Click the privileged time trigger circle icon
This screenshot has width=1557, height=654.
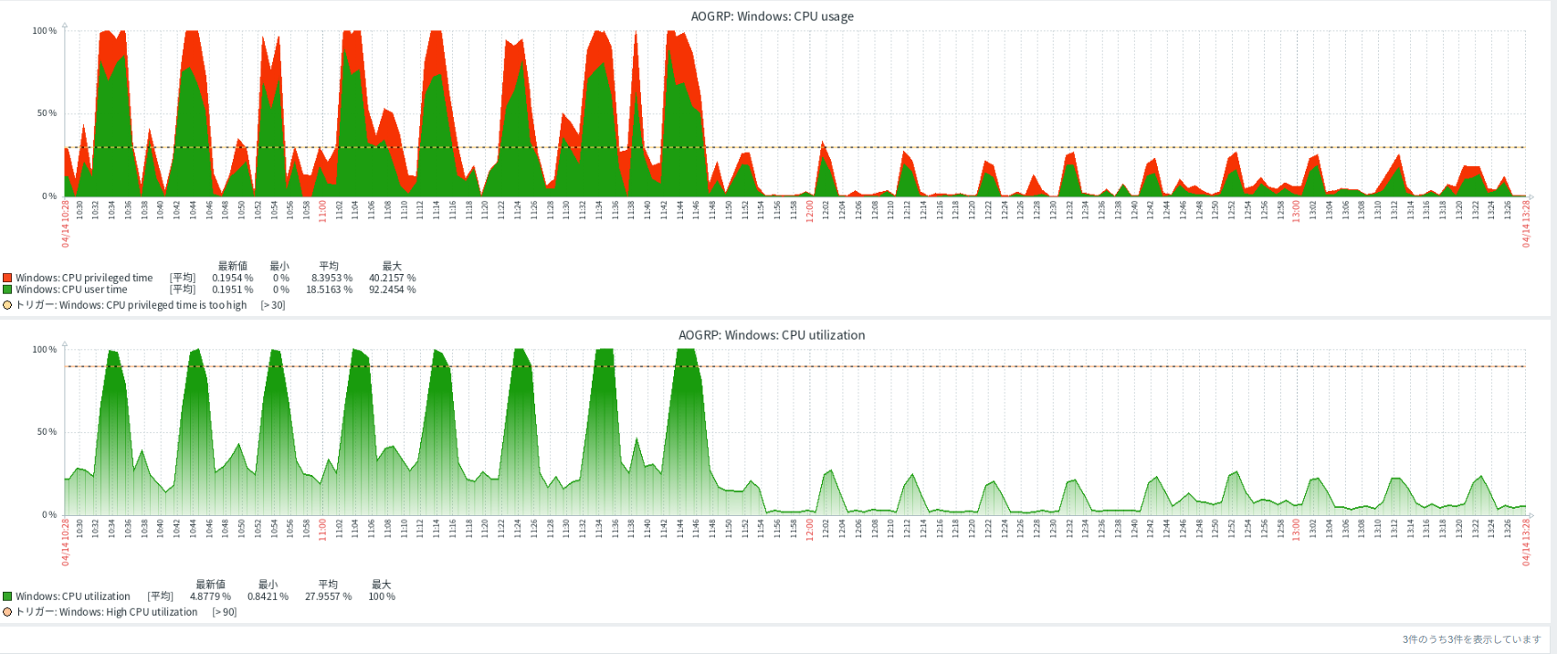coord(7,305)
